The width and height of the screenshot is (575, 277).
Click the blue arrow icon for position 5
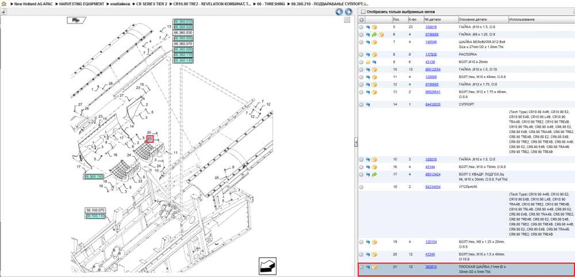click(x=368, y=27)
